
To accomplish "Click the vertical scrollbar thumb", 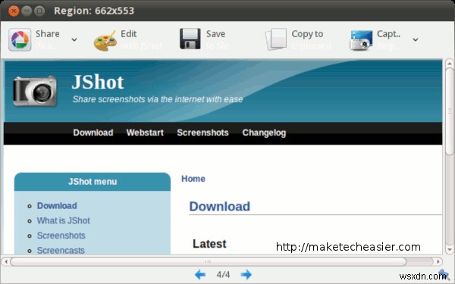I will tap(450, 112).
